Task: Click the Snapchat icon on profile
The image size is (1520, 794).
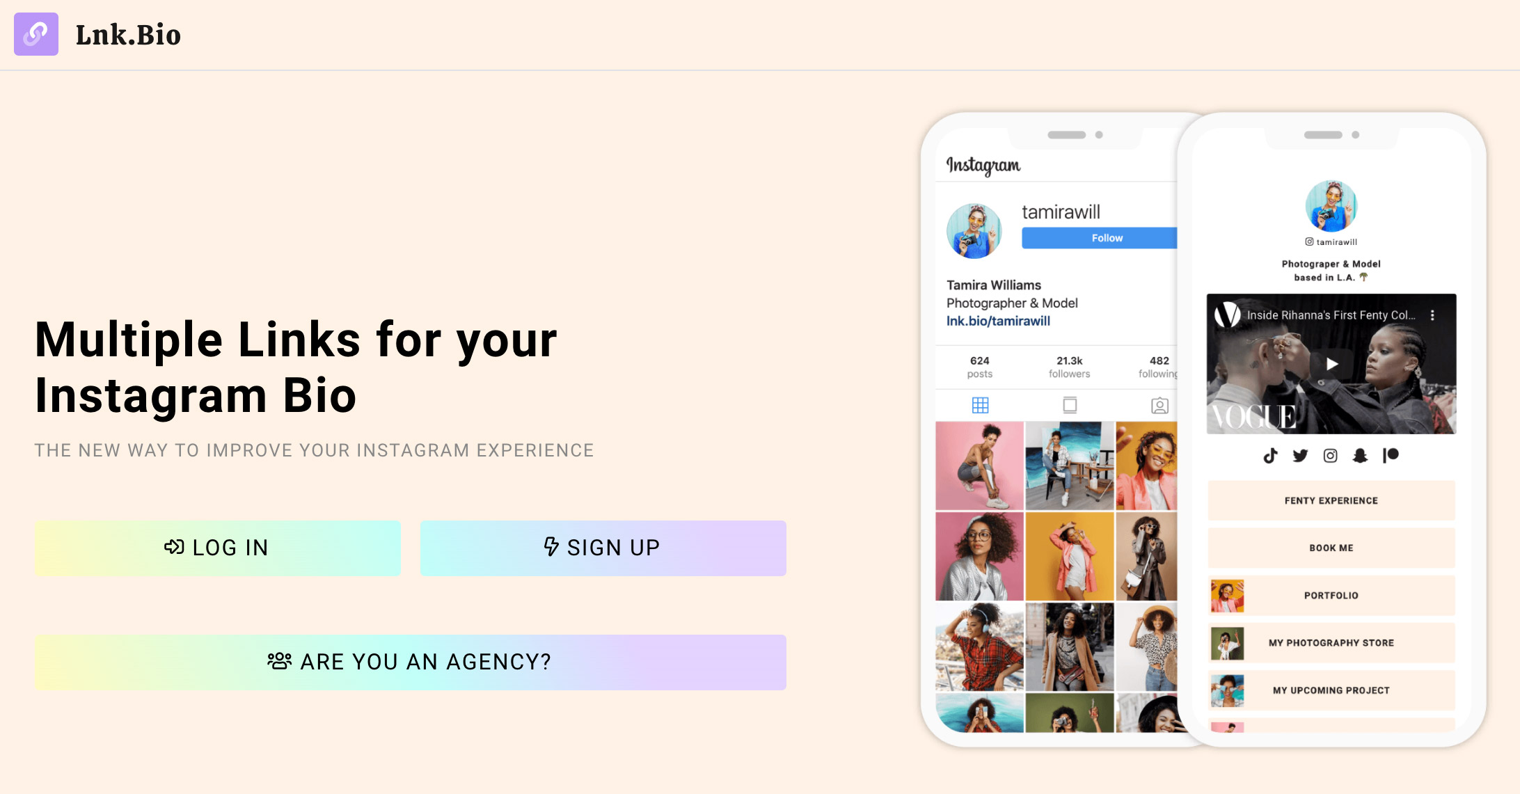Action: click(1358, 456)
